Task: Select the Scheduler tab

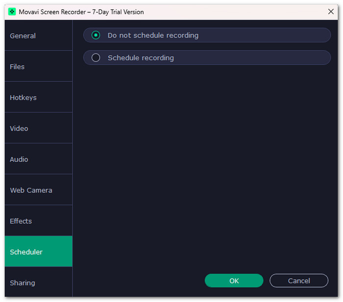Action: (39, 251)
